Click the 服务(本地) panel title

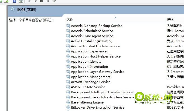[27, 10]
